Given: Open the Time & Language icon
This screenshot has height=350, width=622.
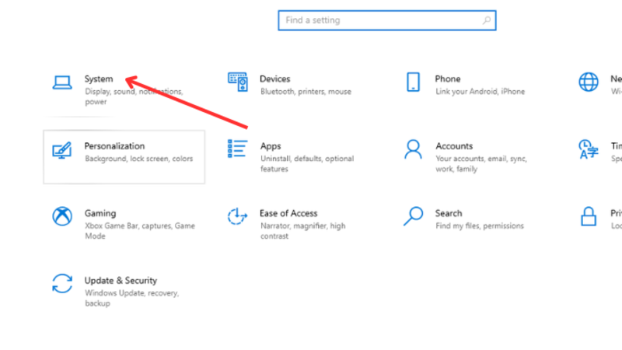Looking at the screenshot, I should pyautogui.click(x=589, y=149).
